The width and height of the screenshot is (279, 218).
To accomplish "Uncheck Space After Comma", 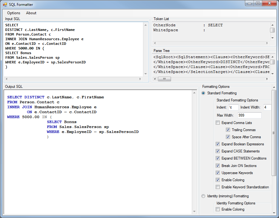I will (x=228, y=137).
